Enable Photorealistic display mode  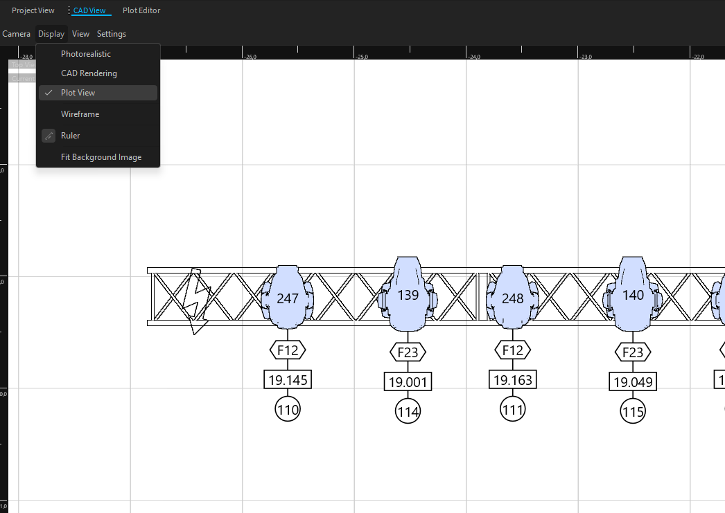[x=86, y=54]
